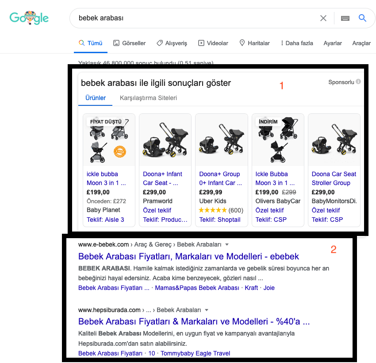Open the on-screen keyboard icon
Screen dimensions: 376x363
pos(345,18)
